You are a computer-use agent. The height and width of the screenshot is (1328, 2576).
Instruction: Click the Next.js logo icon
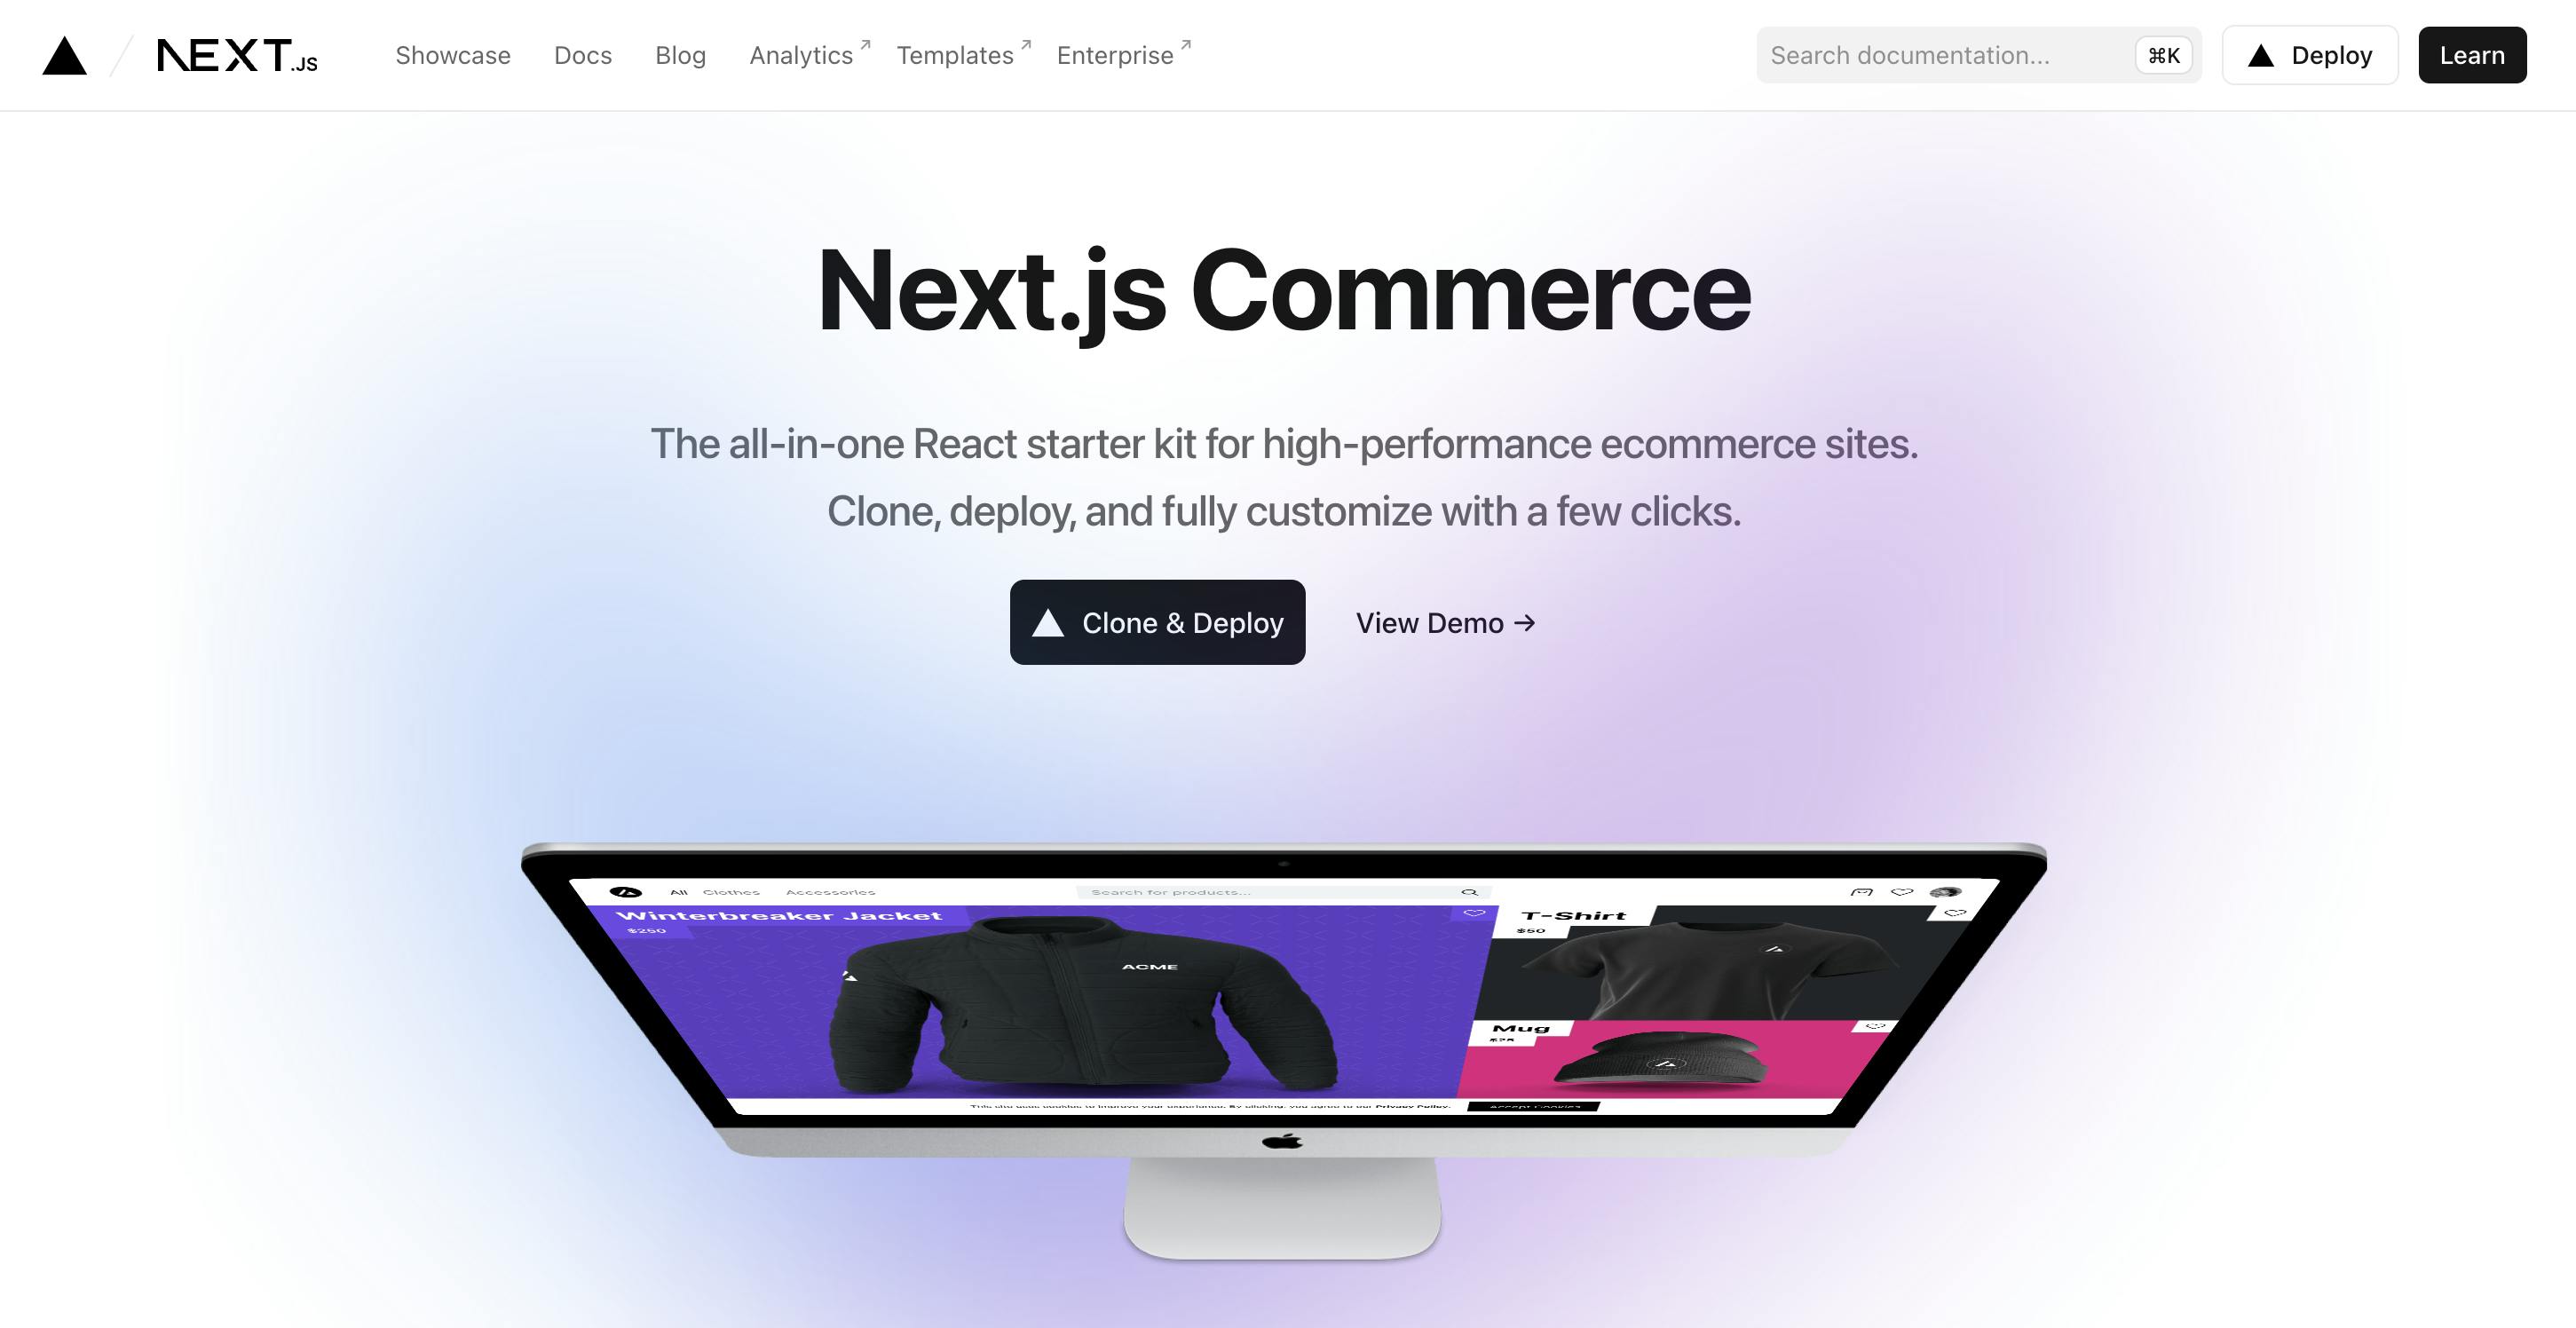[237, 54]
